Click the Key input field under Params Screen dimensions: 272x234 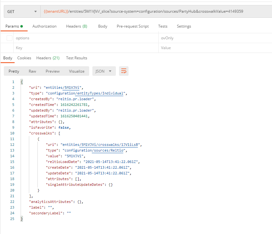pos(79,47)
